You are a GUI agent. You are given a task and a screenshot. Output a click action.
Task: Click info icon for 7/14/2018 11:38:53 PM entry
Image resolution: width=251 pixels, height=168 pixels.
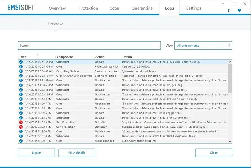pyautogui.click(x=21, y=85)
